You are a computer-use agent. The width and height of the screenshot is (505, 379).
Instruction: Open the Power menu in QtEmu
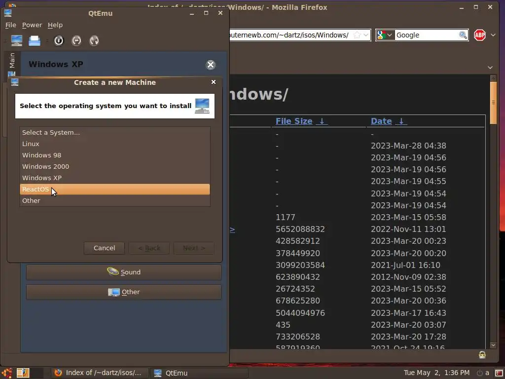[x=32, y=25]
